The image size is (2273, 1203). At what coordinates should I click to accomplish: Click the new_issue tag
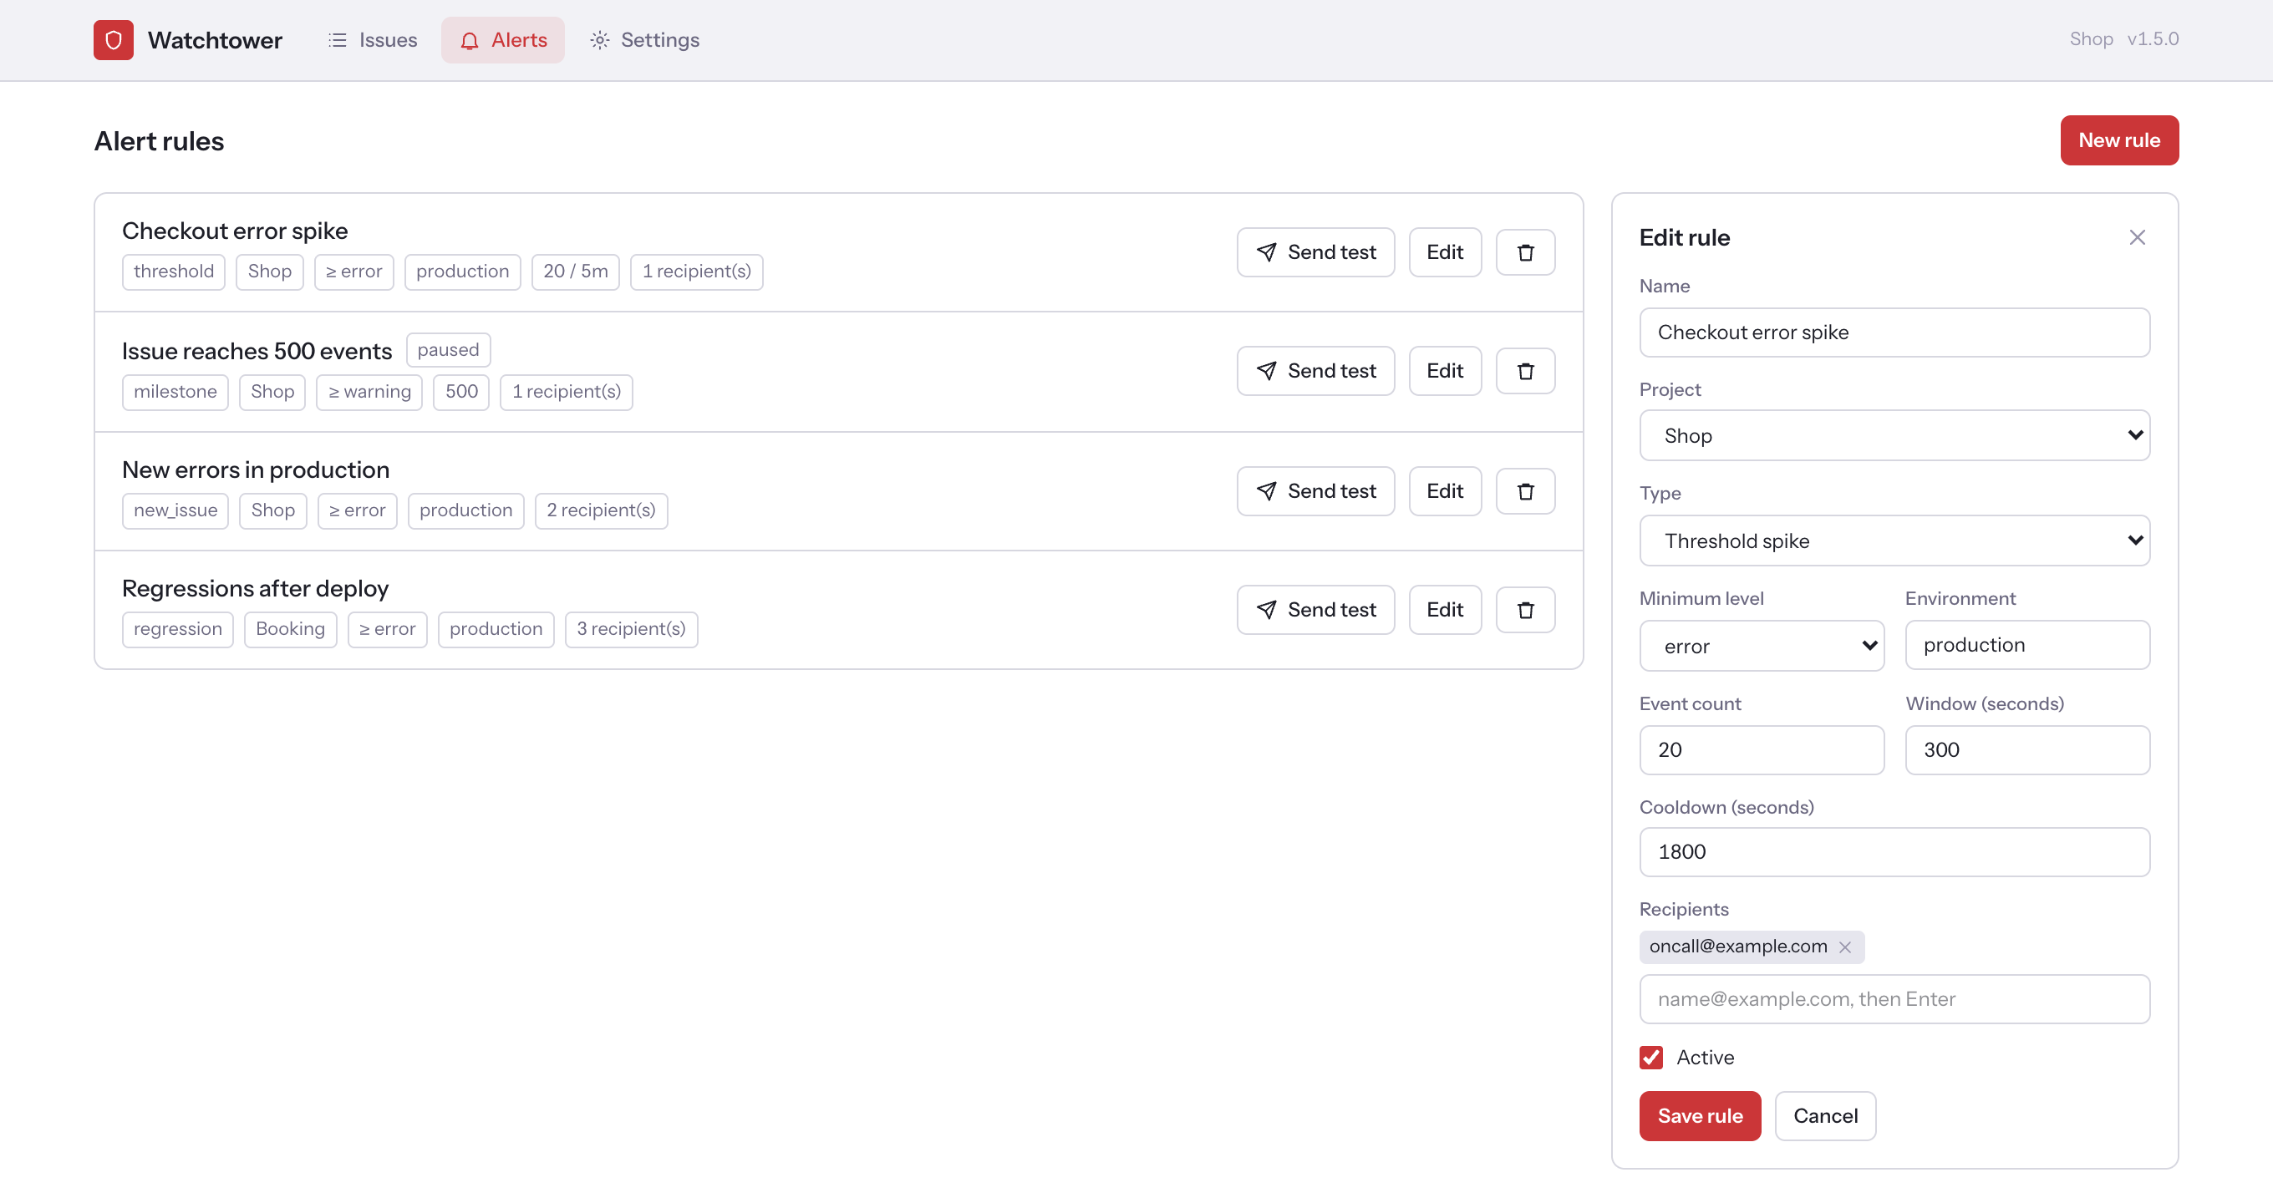175,510
